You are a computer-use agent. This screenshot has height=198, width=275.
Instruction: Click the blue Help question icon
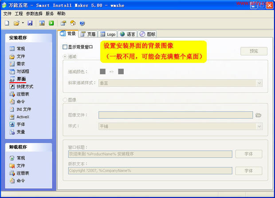82,23
